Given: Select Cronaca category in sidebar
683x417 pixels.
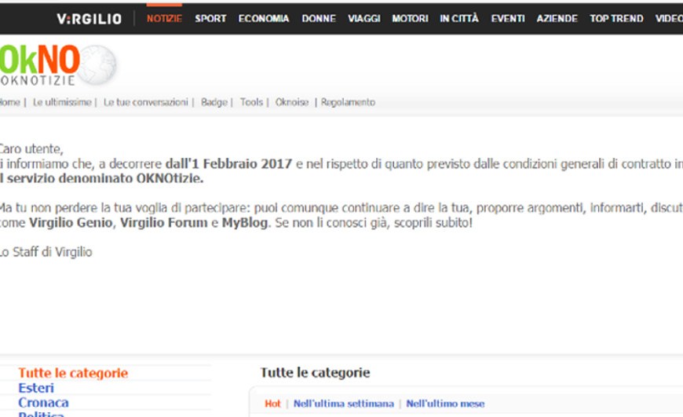Looking at the screenshot, I should click(x=43, y=402).
